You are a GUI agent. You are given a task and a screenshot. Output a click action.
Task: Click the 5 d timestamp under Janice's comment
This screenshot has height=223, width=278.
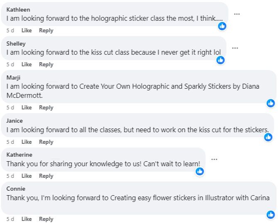10,142
